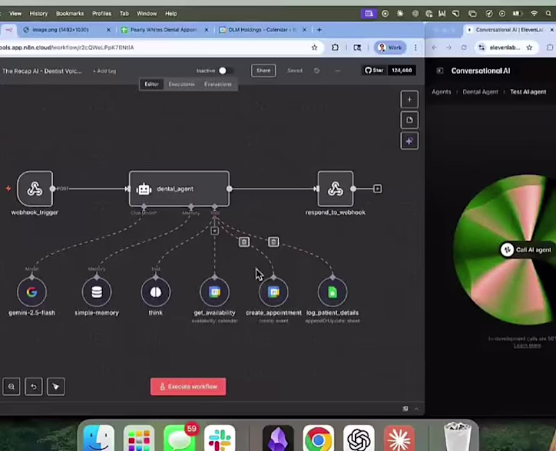Open the View menu
This screenshot has width=556, height=451.
[15, 13]
